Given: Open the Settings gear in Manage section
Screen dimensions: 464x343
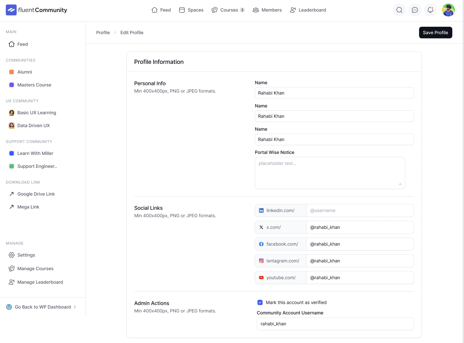Looking at the screenshot, I should click(11, 255).
